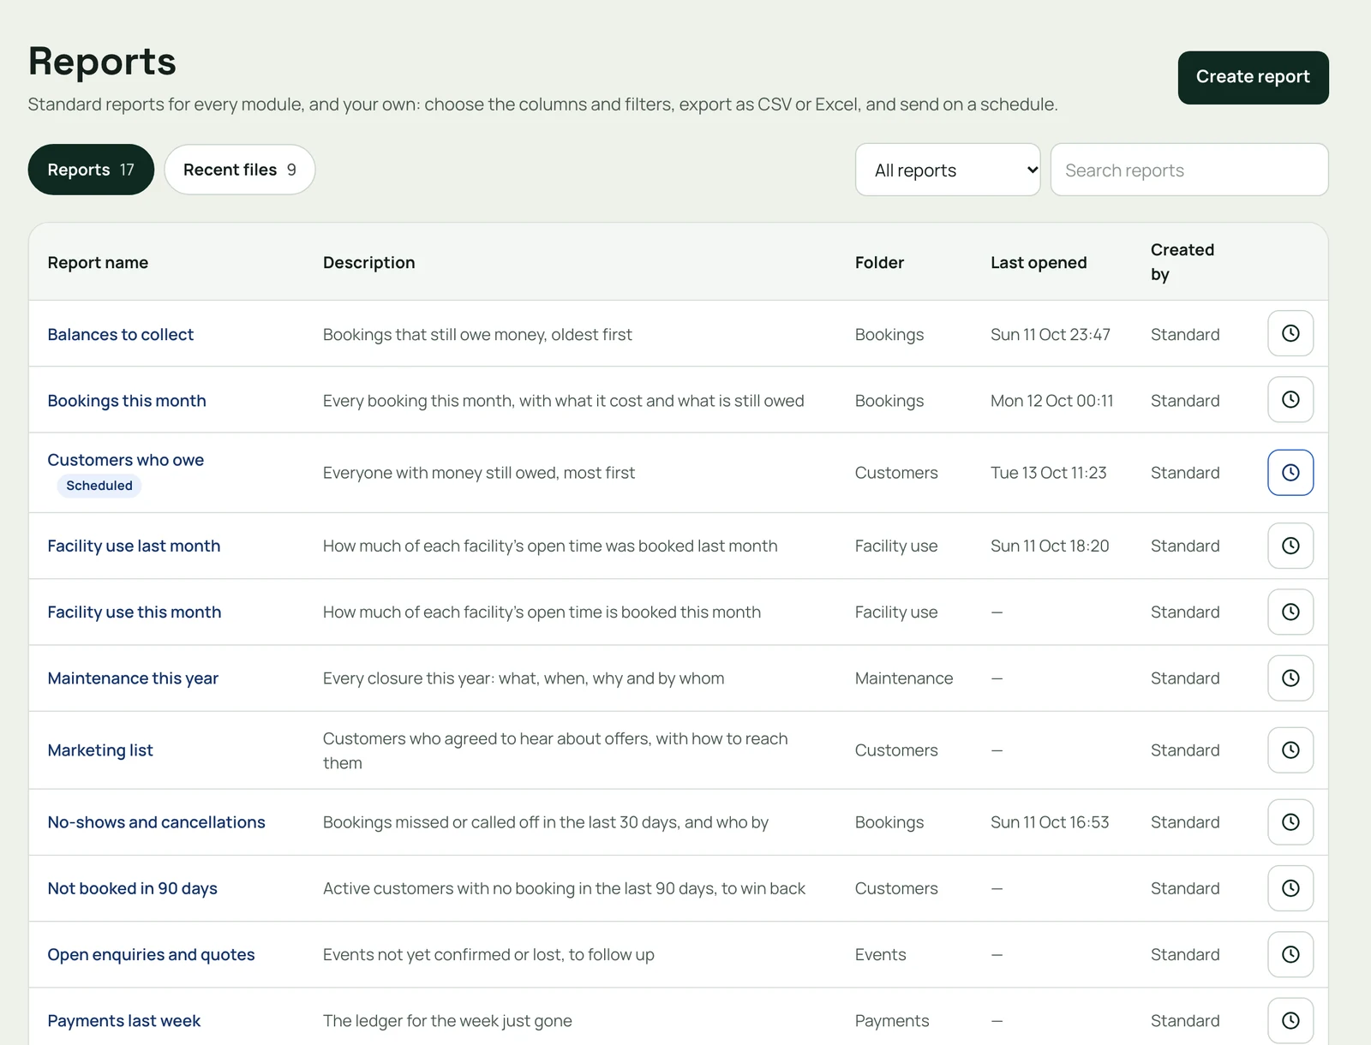This screenshot has height=1045, width=1371.
Task: Switch to the Reports tab
Action: (91, 170)
